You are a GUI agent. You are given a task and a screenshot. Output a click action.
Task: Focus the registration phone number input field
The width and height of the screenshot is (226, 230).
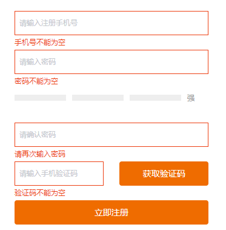[x=111, y=23]
